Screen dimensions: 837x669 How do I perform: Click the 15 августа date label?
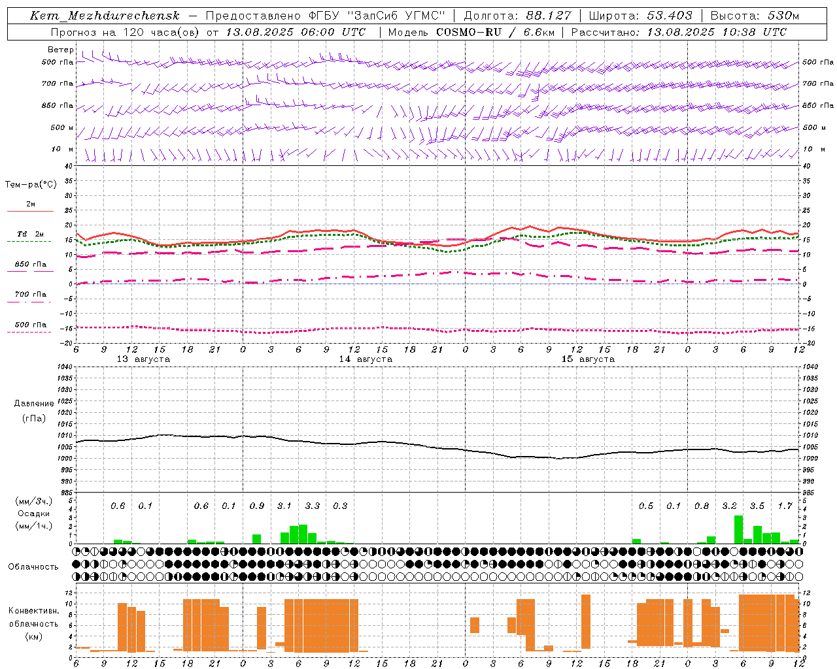pos(588,359)
